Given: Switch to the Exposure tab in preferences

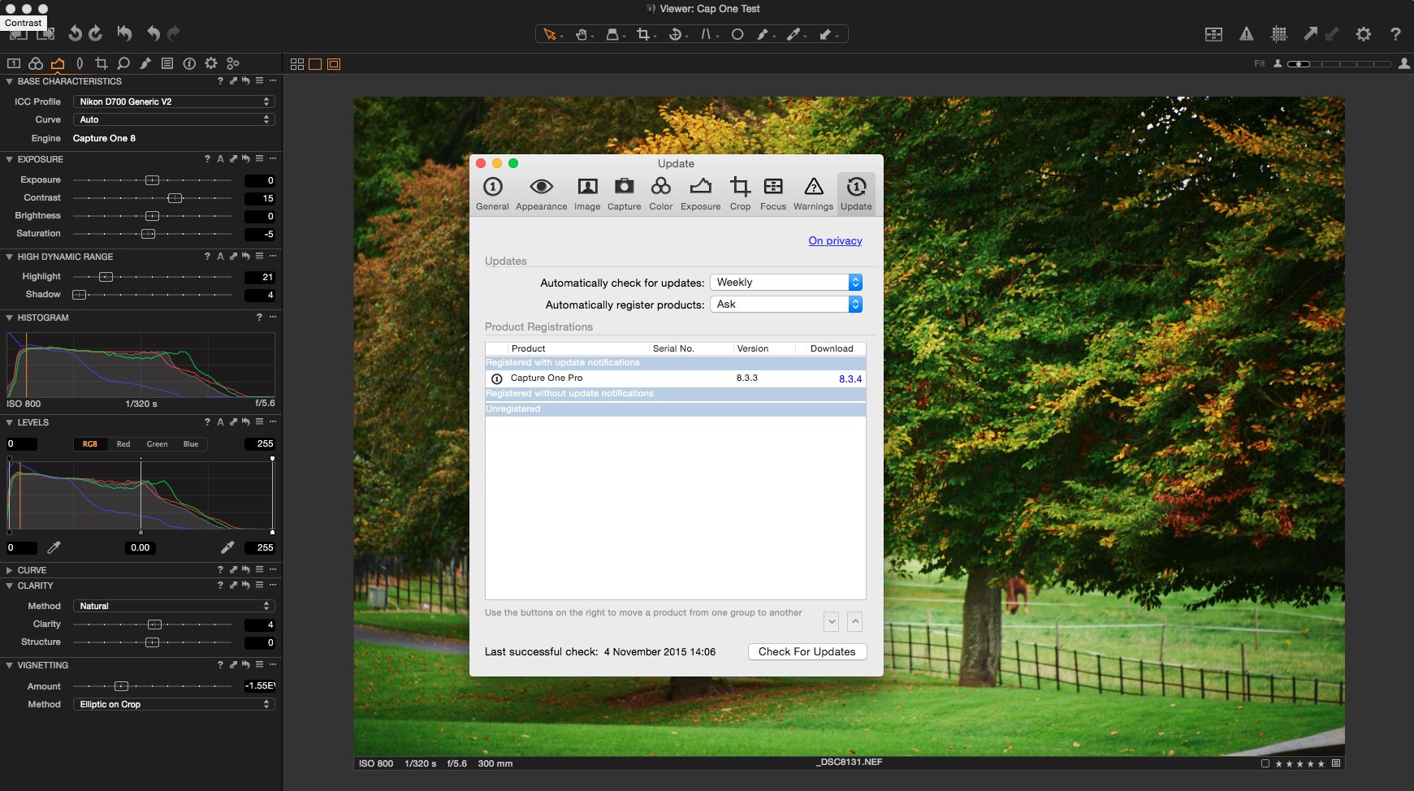Looking at the screenshot, I should click(x=700, y=193).
